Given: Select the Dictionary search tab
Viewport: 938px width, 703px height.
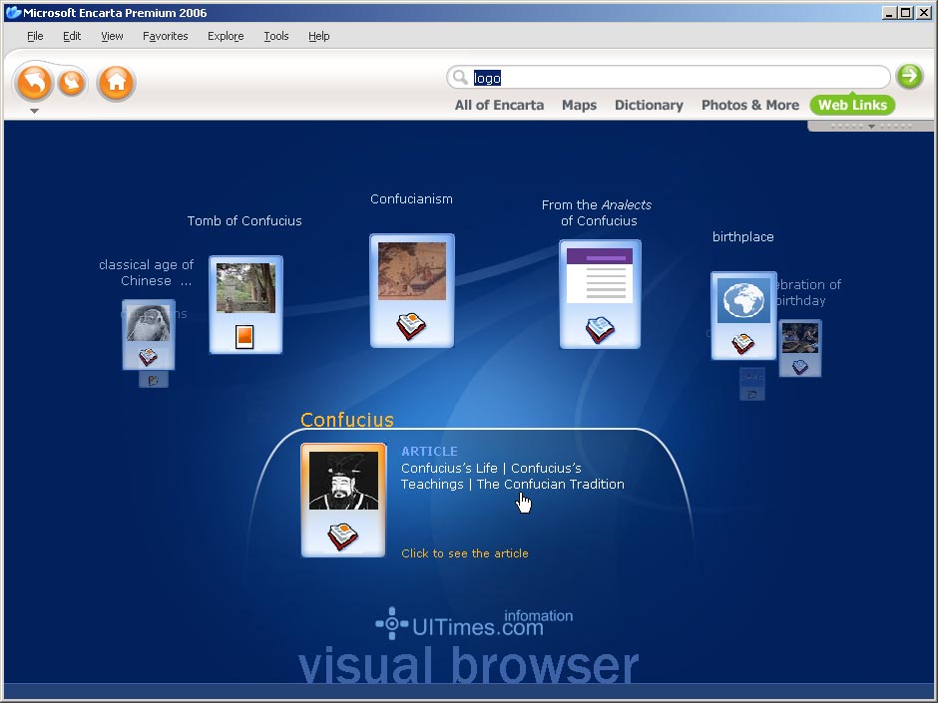Looking at the screenshot, I should (649, 106).
